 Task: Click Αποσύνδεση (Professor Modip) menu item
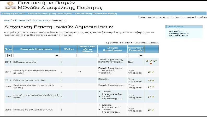pos(96,14)
